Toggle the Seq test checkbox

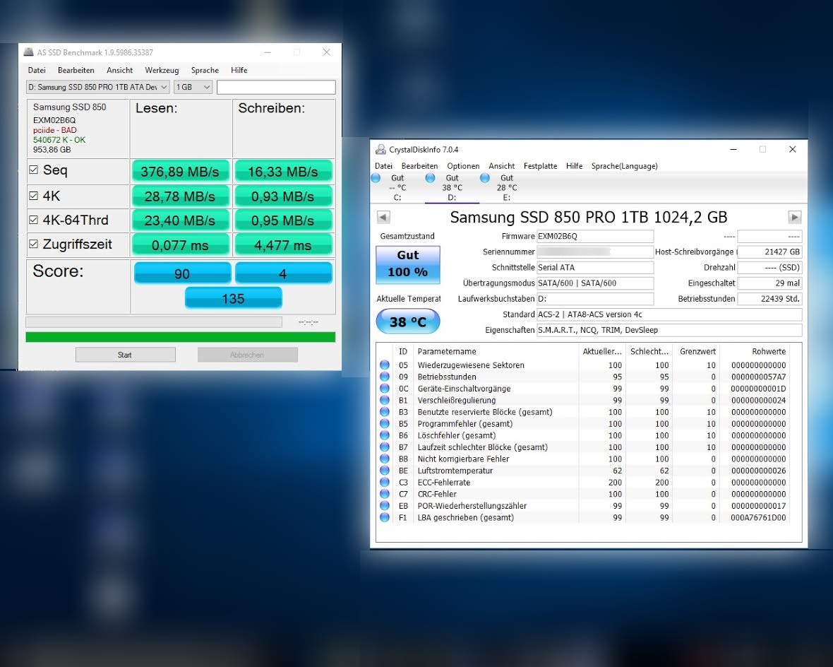click(33, 170)
